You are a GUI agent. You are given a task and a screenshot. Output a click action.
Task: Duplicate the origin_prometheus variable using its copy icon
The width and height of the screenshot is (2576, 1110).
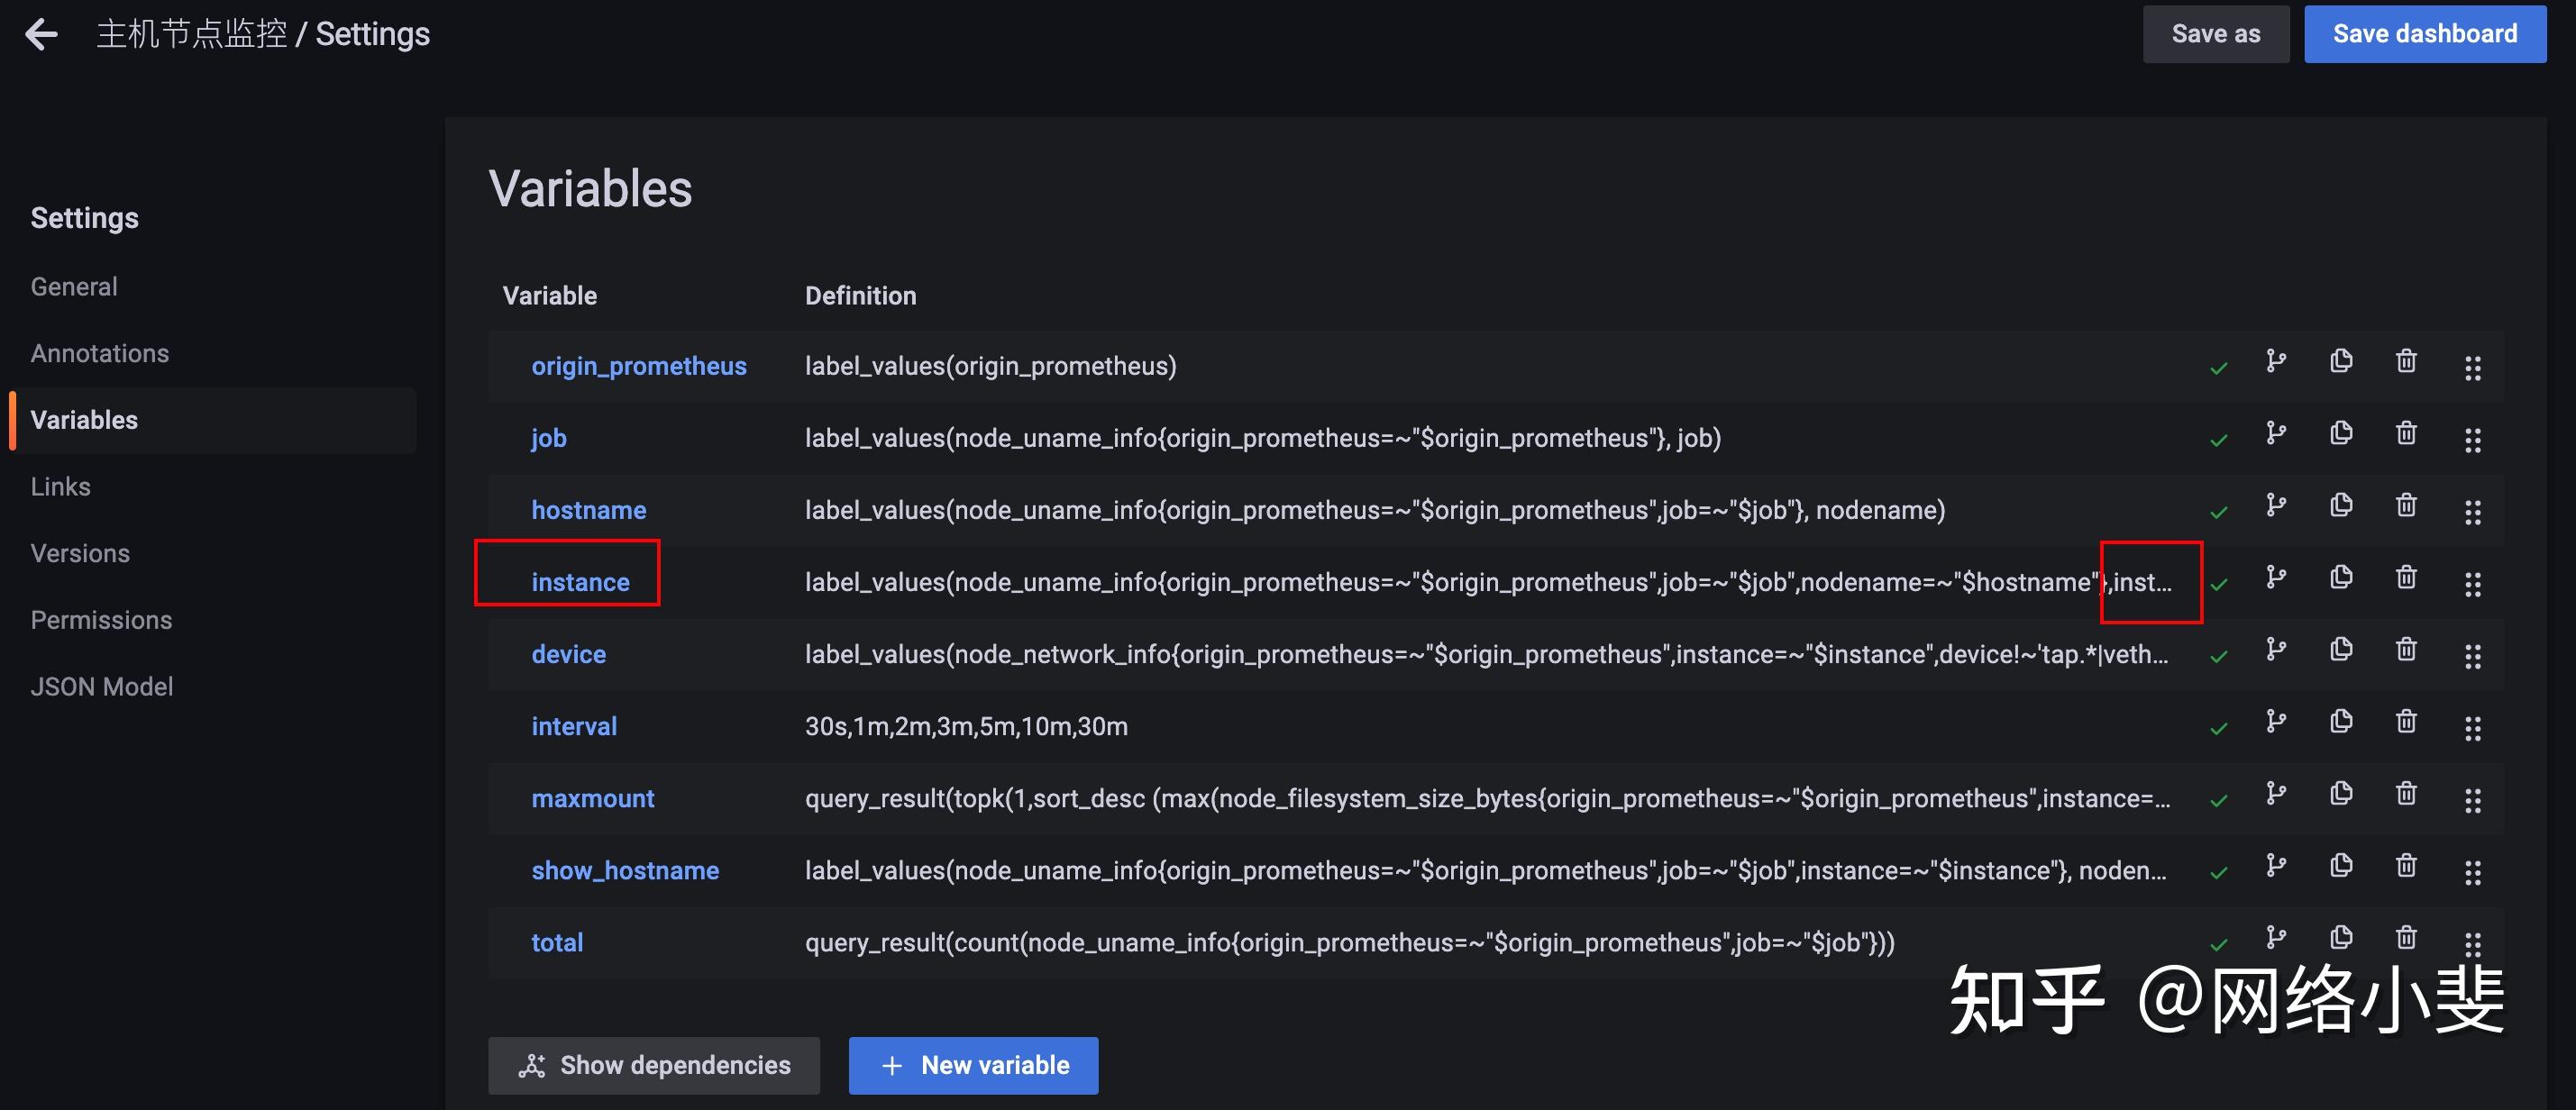2341,363
